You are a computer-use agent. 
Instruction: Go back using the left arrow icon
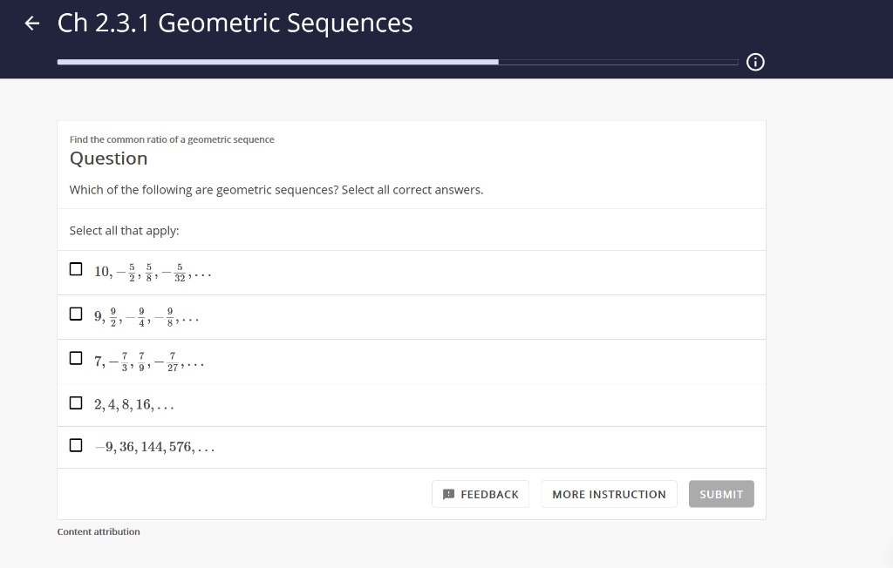[32, 24]
